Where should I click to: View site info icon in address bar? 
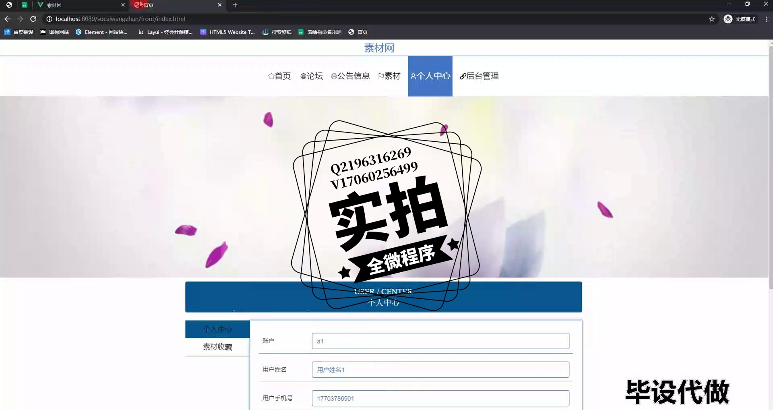(x=49, y=19)
